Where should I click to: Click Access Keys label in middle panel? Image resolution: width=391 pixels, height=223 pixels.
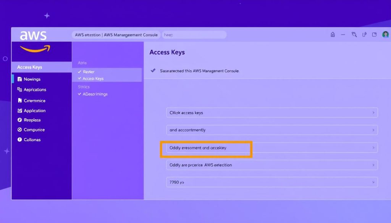93,79
